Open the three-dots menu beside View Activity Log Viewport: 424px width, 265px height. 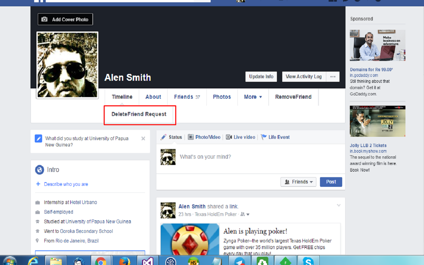coord(333,77)
